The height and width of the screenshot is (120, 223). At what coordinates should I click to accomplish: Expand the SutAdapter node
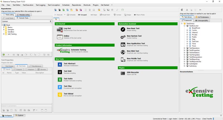[185, 64]
